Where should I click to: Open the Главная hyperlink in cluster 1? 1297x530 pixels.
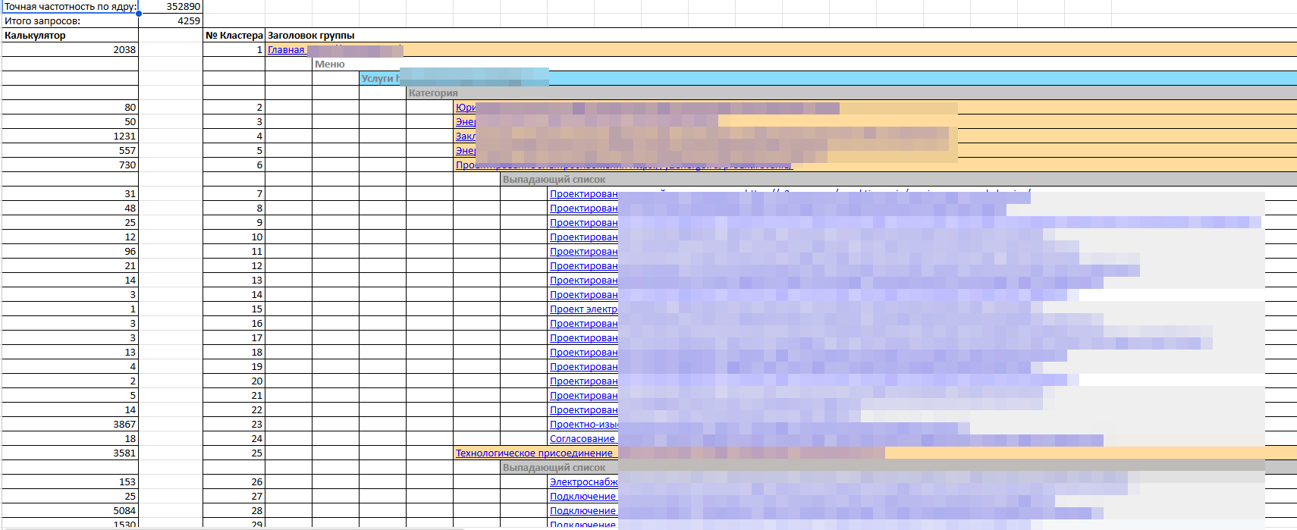[286, 50]
